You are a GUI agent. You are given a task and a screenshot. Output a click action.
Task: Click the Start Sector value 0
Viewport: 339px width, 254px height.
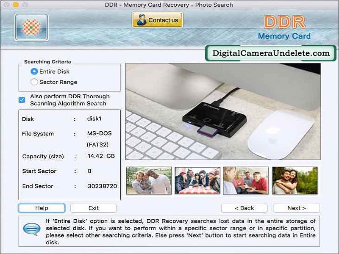pos(89,171)
